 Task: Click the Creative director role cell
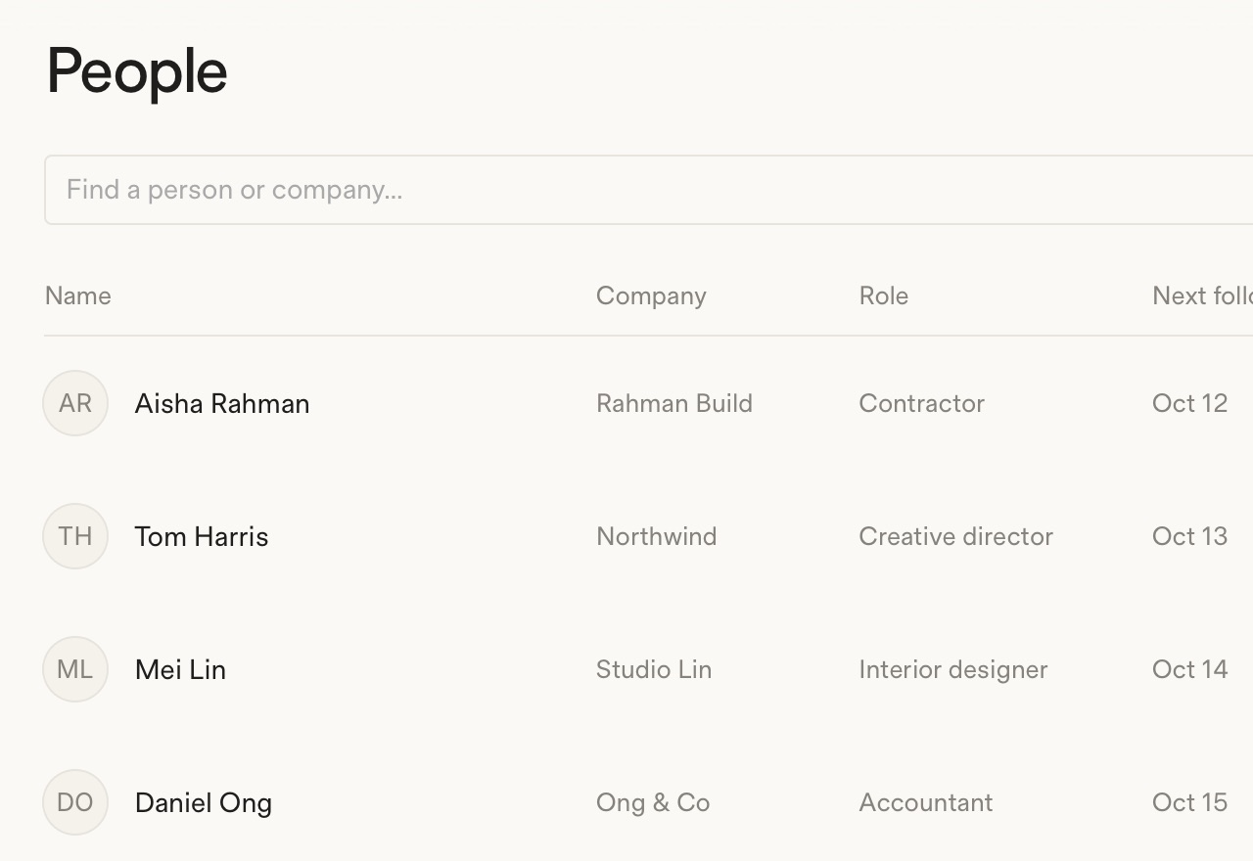tap(956, 536)
